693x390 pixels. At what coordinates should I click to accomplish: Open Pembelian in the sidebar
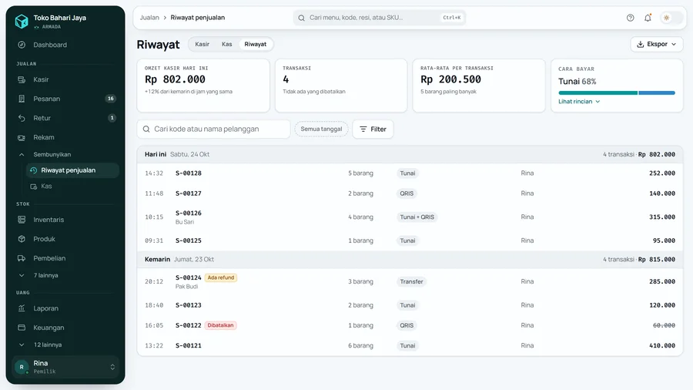pos(65,258)
